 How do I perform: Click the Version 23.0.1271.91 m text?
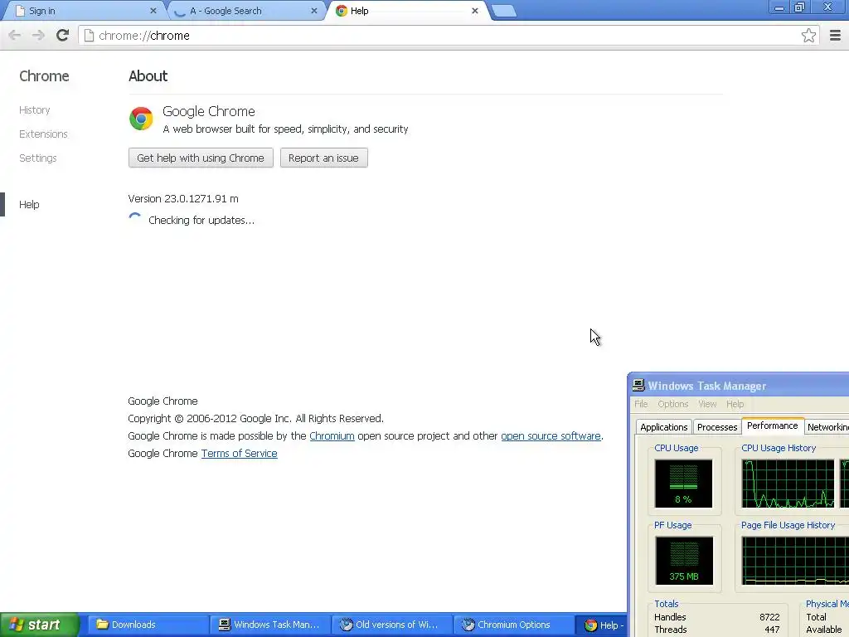[183, 199]
